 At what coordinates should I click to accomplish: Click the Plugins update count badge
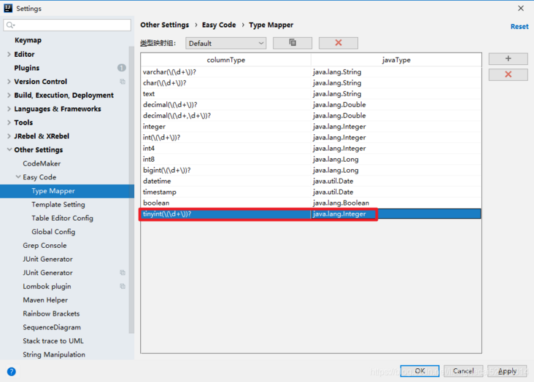tap(122, 68)
